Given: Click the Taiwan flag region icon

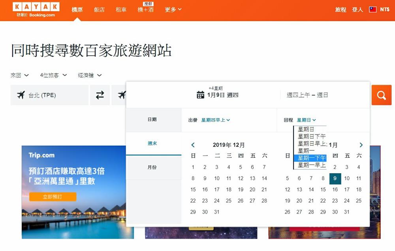Looking at the screenshot, I should click(373, 9).
